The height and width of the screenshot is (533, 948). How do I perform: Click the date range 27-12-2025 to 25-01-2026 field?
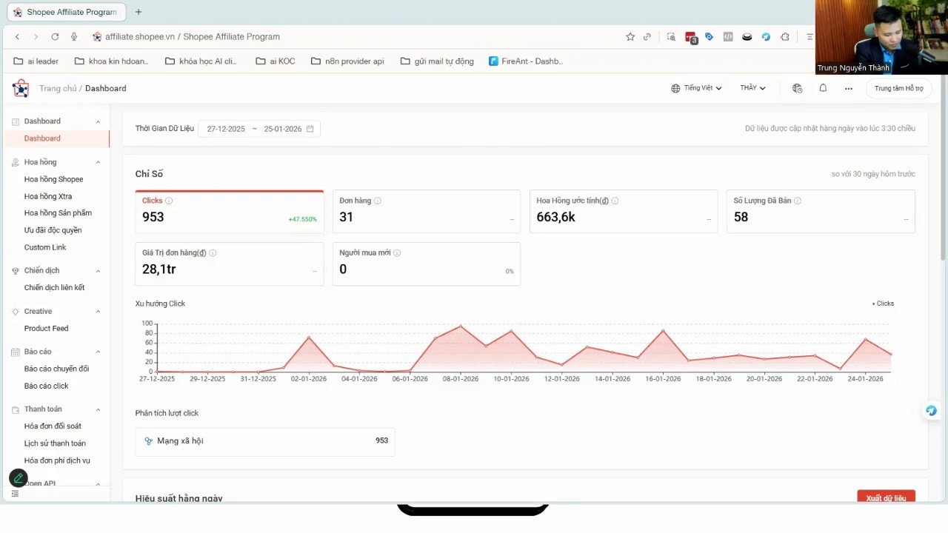259,129
